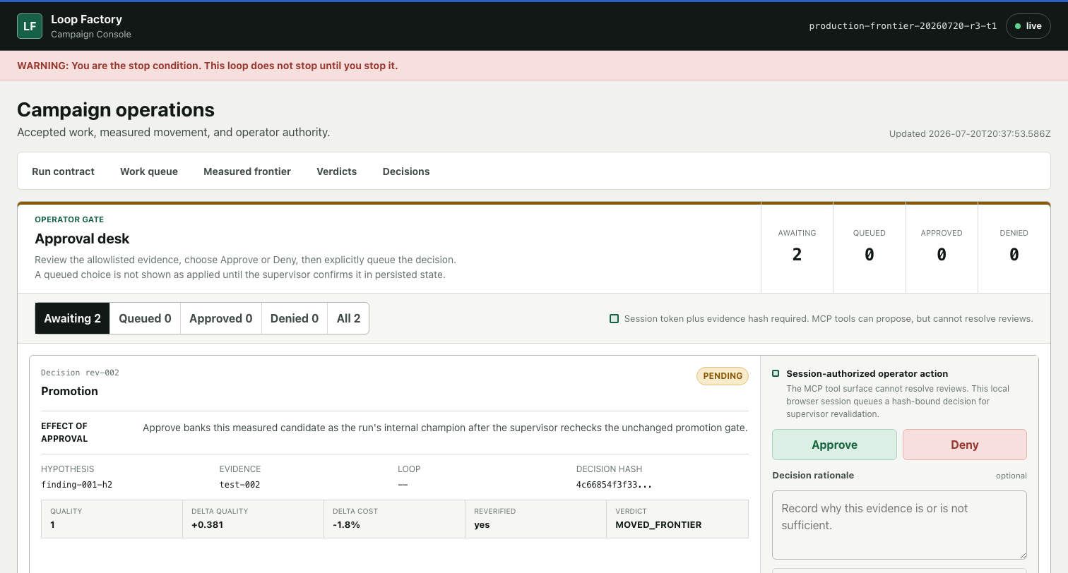
Task: Go to the Measured frontier tab
Action: tap(247, 171)
